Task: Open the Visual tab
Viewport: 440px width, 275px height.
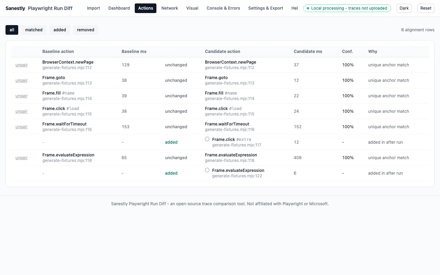Action: click(x=192, y=8)
